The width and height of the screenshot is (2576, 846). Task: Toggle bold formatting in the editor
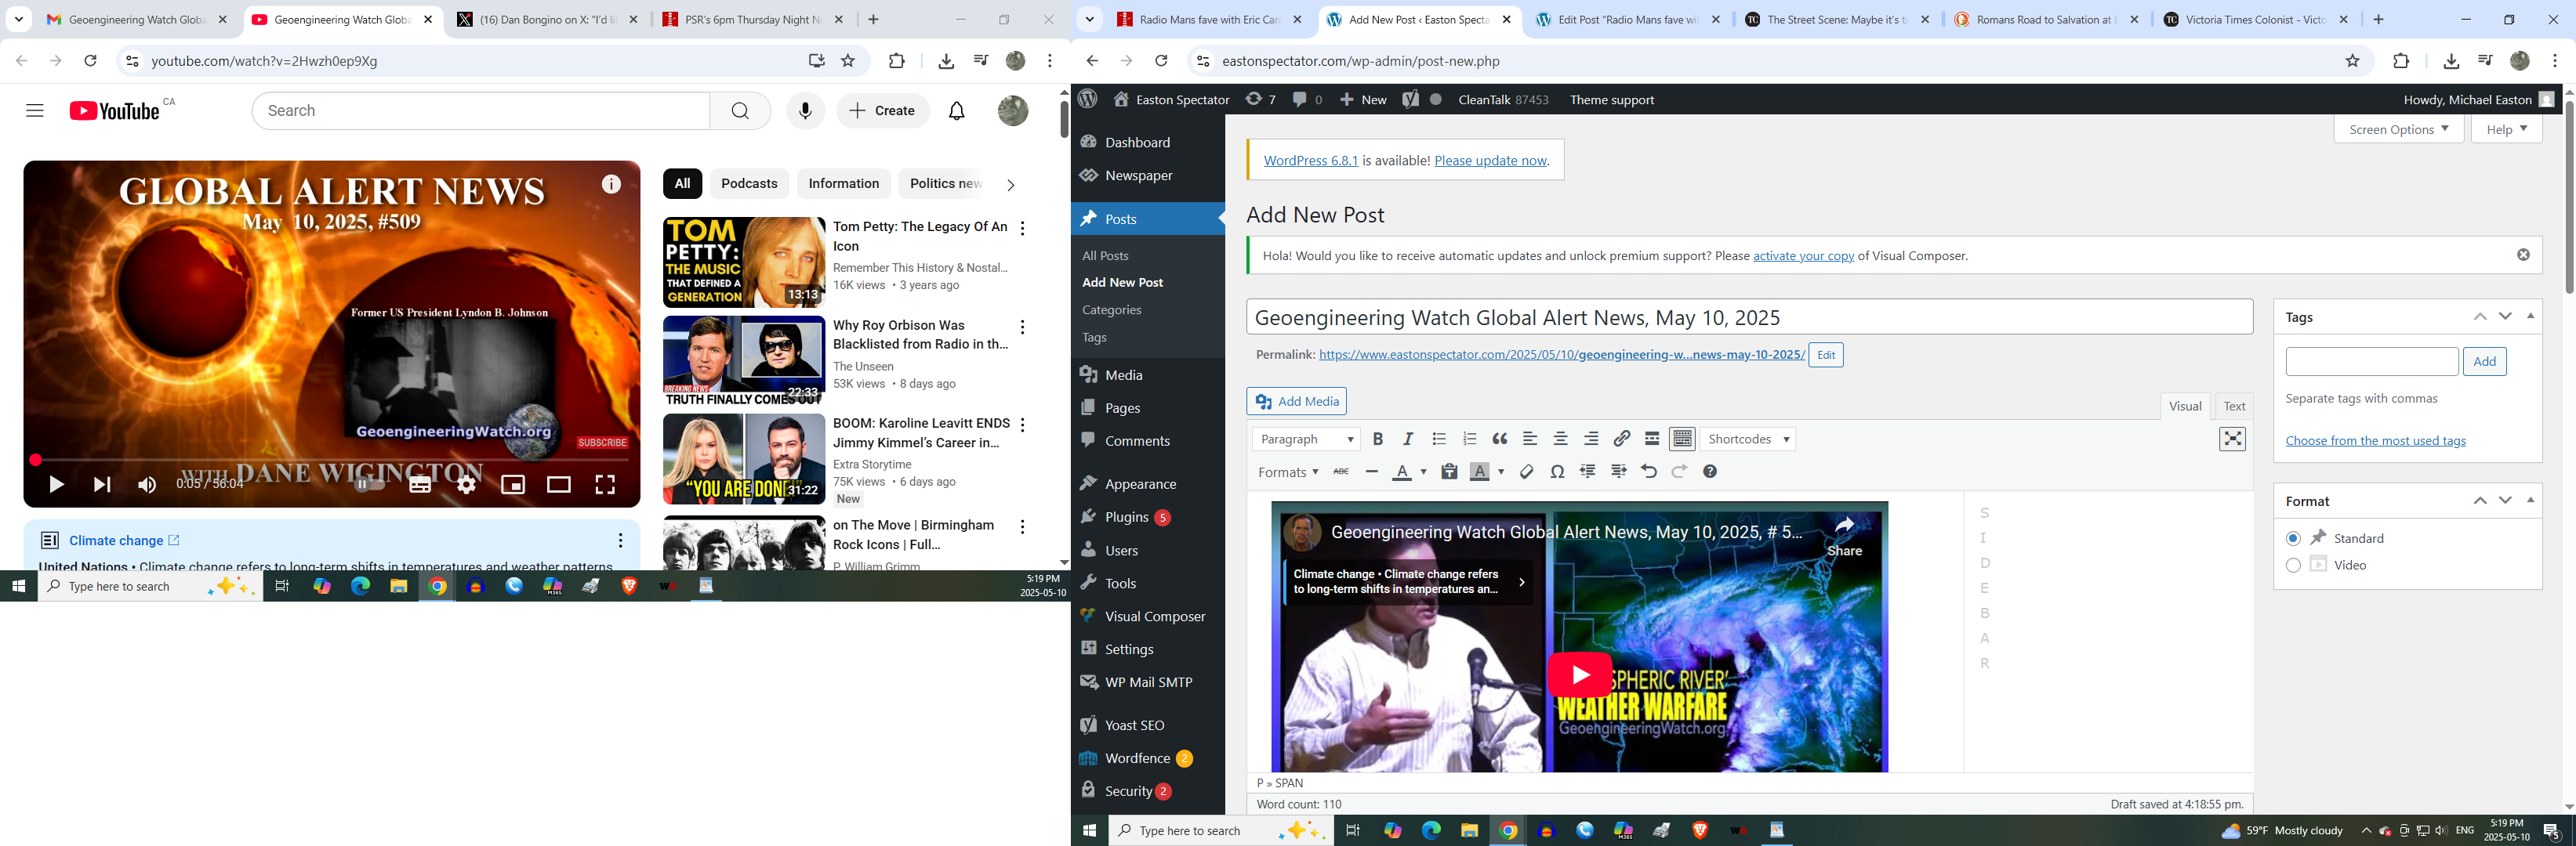(1378, 439)
